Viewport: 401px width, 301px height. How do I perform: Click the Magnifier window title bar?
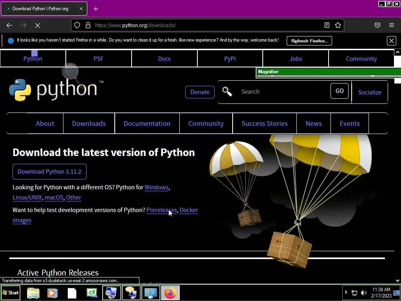click(x=329, y=72)
